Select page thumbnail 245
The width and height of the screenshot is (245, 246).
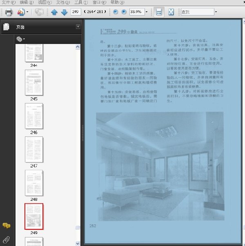pyautogui.click(x=34, y=83)
